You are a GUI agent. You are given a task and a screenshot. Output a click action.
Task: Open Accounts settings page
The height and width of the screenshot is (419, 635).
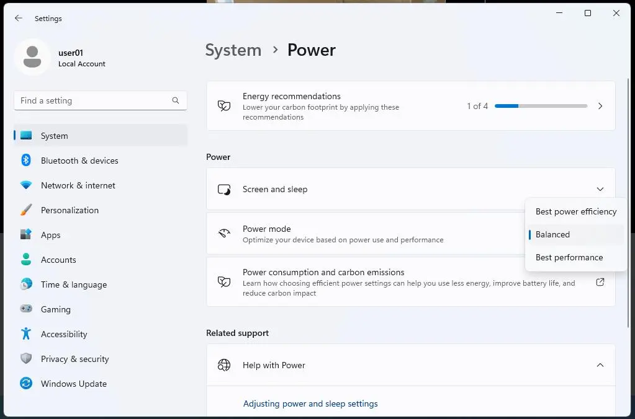[x=101, y=260]
